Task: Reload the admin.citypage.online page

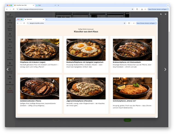Action: (13, 9)
